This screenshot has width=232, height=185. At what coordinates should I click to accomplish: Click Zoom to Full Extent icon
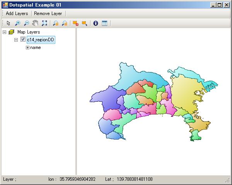(x=44, y=23)
